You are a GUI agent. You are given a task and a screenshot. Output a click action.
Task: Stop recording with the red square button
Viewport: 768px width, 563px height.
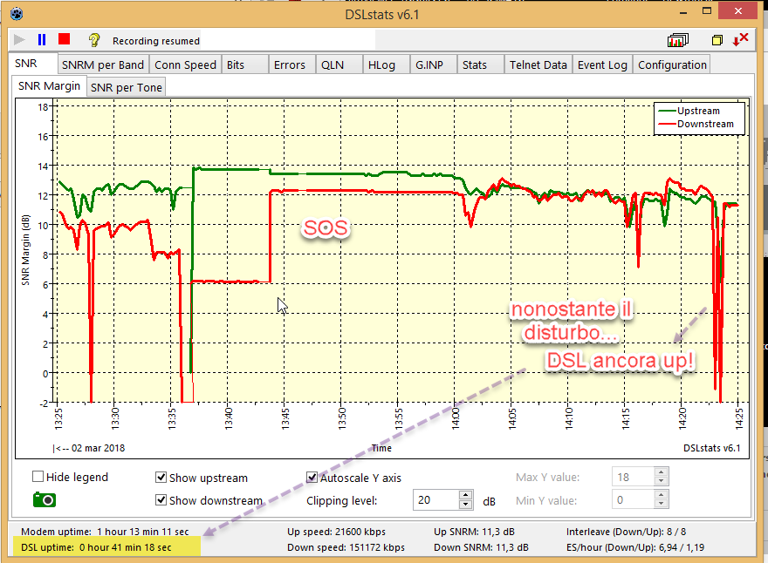coord(65,39)
